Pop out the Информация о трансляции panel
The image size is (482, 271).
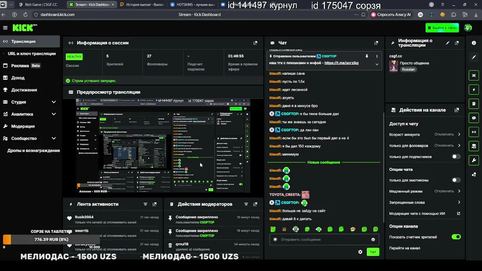click(457, 43)
